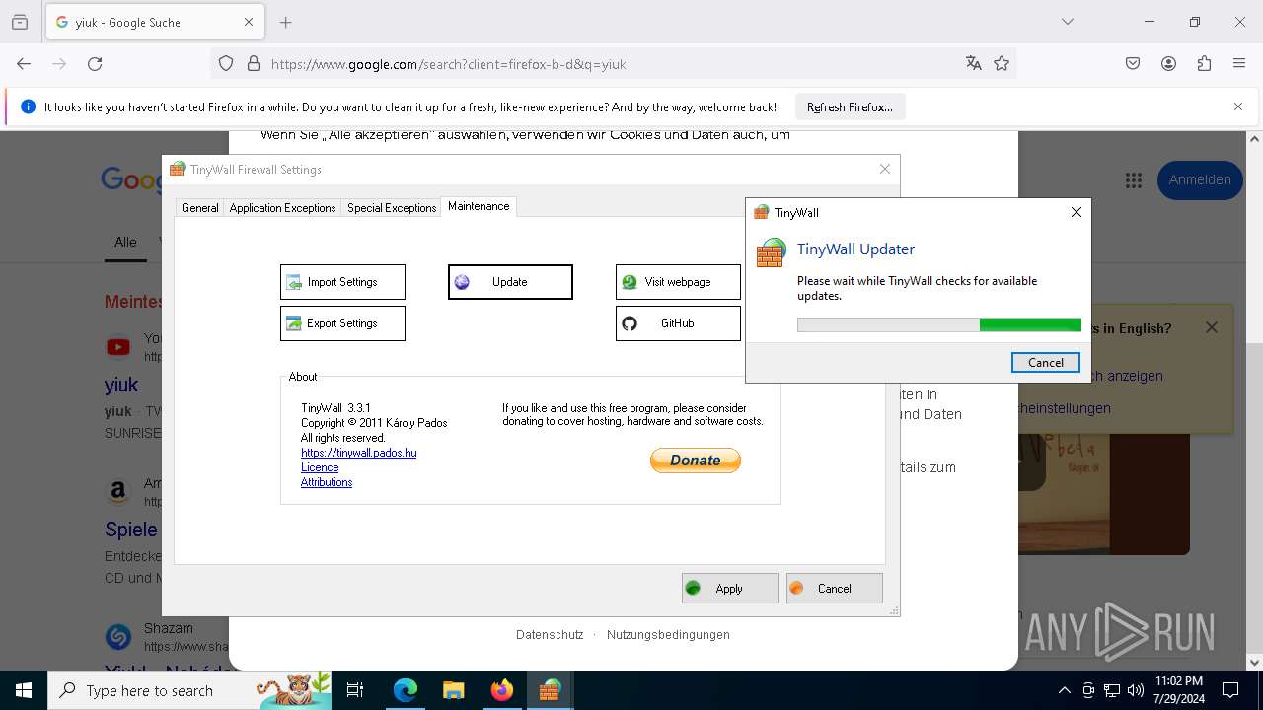Click the URL address bar
Screen dimensions: 1263x710
click(614, 64)
